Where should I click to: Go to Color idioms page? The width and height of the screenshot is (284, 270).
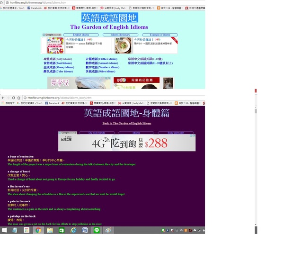point(58,72)
